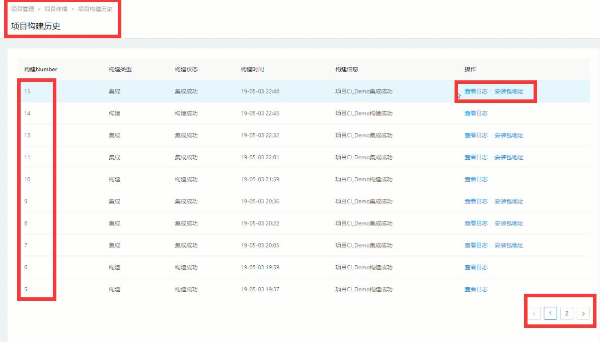The height and width of the screenshot is (342, 600).
Task: Click timestamp 19-05-03 19:59
Action: (x=260, y=267)
